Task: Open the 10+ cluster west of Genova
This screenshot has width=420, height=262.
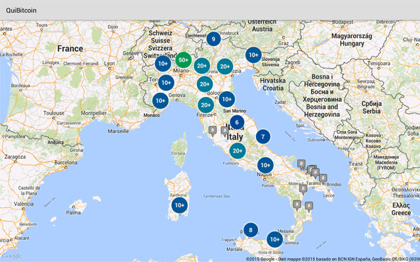Action: click(160, 101)
